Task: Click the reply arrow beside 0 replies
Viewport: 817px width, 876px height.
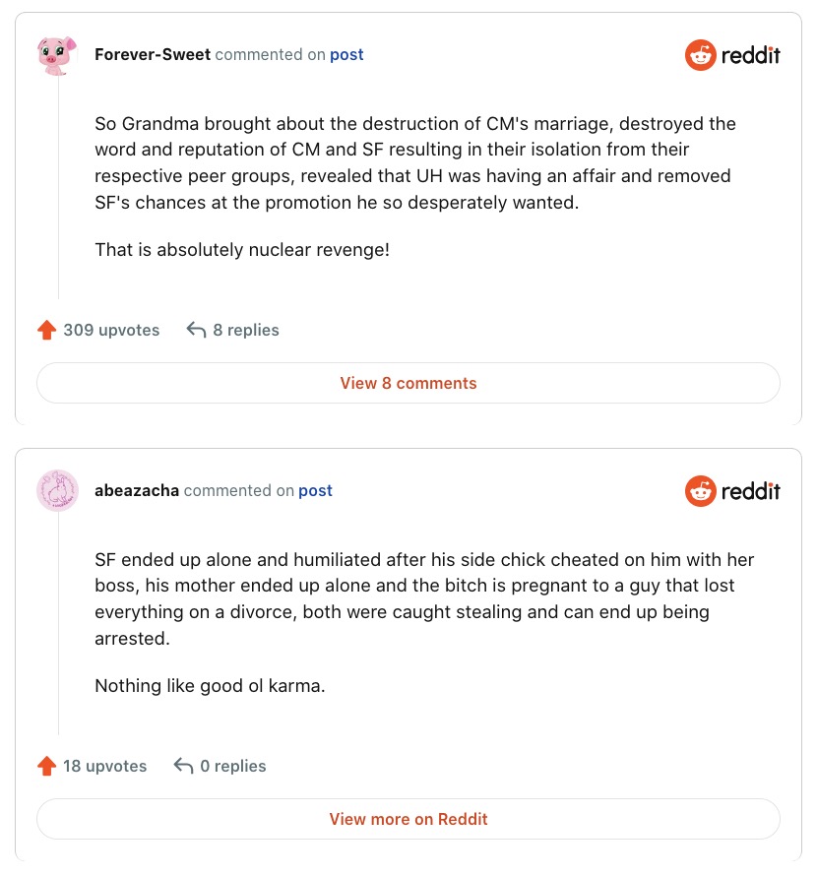Action: pyautogui.click(x=183, y=766)
